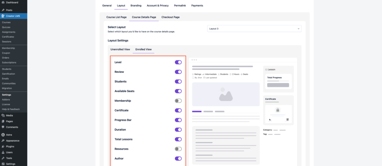The width and height of the screenshot is (382, 166).
Task: Open the Course List Page tab
Action: point(116,17)
